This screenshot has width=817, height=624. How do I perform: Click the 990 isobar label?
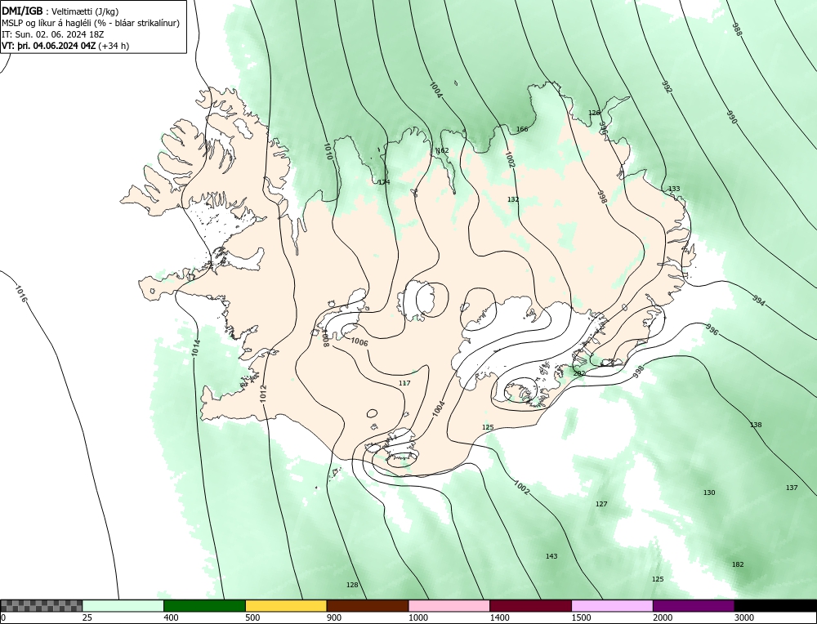tap(732, 117)
